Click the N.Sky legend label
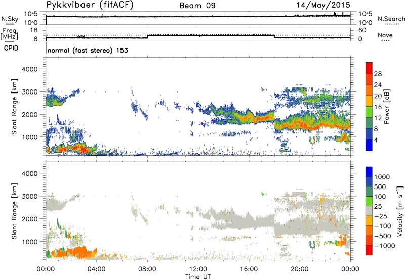 pyautogui.click(x=10, y=19)
